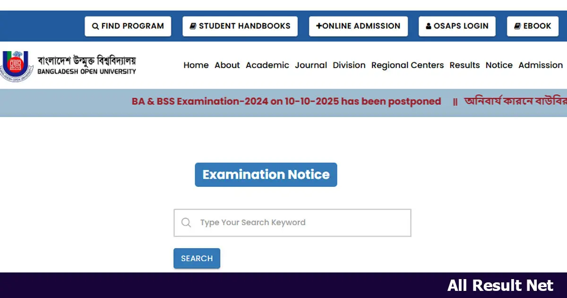This screenshot has width=567, height=298.
Task: Click the BA & BSS postponed notice
Action: coord(286,101)
